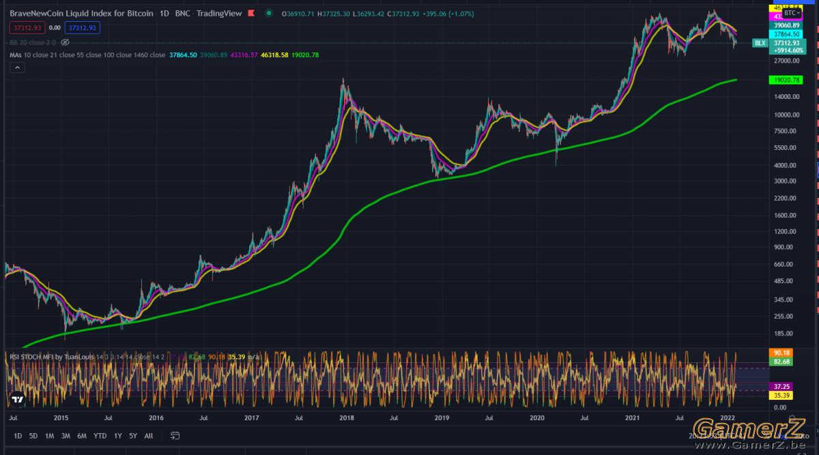The height and width of the screenshot is (455, 819).
Task: Click the RSI STOCH MFI by TuanLouis indicator label
Action: 51,356
